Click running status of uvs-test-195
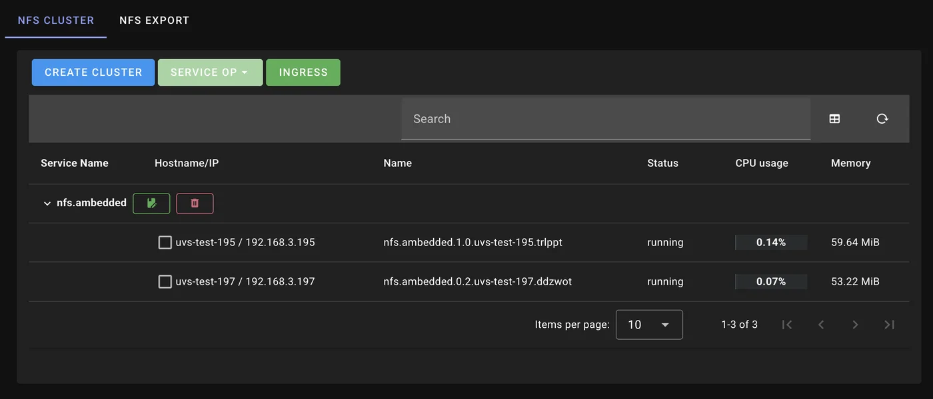The height and width of the screenshot is (399, 933). pos(665,243)
